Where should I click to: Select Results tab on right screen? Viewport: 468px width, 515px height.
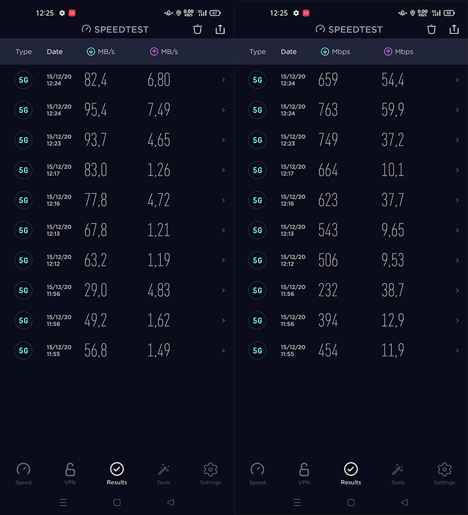(x=351, y=473)
